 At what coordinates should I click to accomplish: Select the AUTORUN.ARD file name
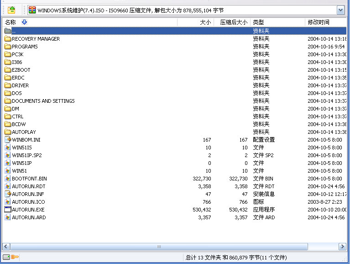click(x=29, y=217)
